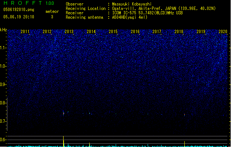Click the 'meteor' label
Viewport: 231px width, 147px height.
point(52,11)
